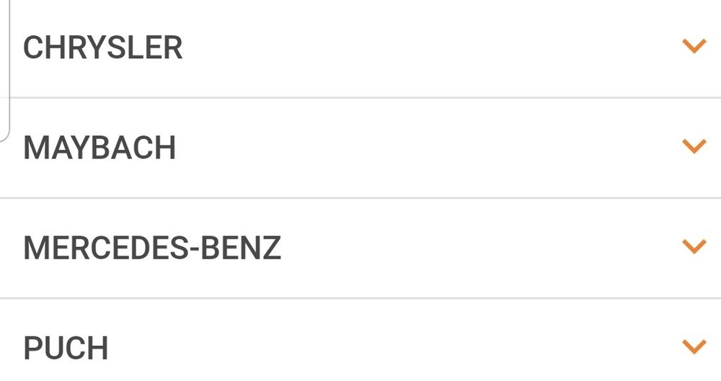Click the empty space in the CHRYSLER row

pyautogui.click(x=433, y=48)
